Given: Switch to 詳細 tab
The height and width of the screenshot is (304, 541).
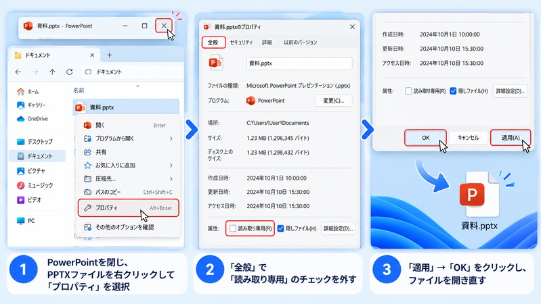Looking at the screenshot, I should [x=267, y=43].
